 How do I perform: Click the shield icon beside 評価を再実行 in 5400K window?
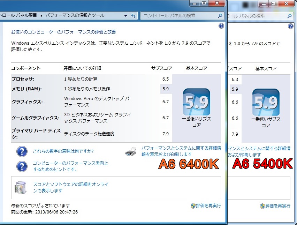point(262,206)
